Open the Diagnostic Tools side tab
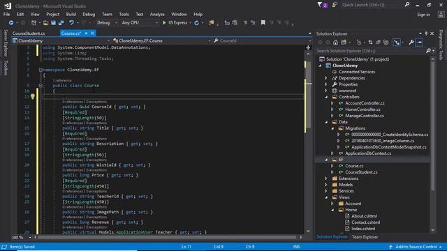Viewport: 447px width, 251px height. 441,45
